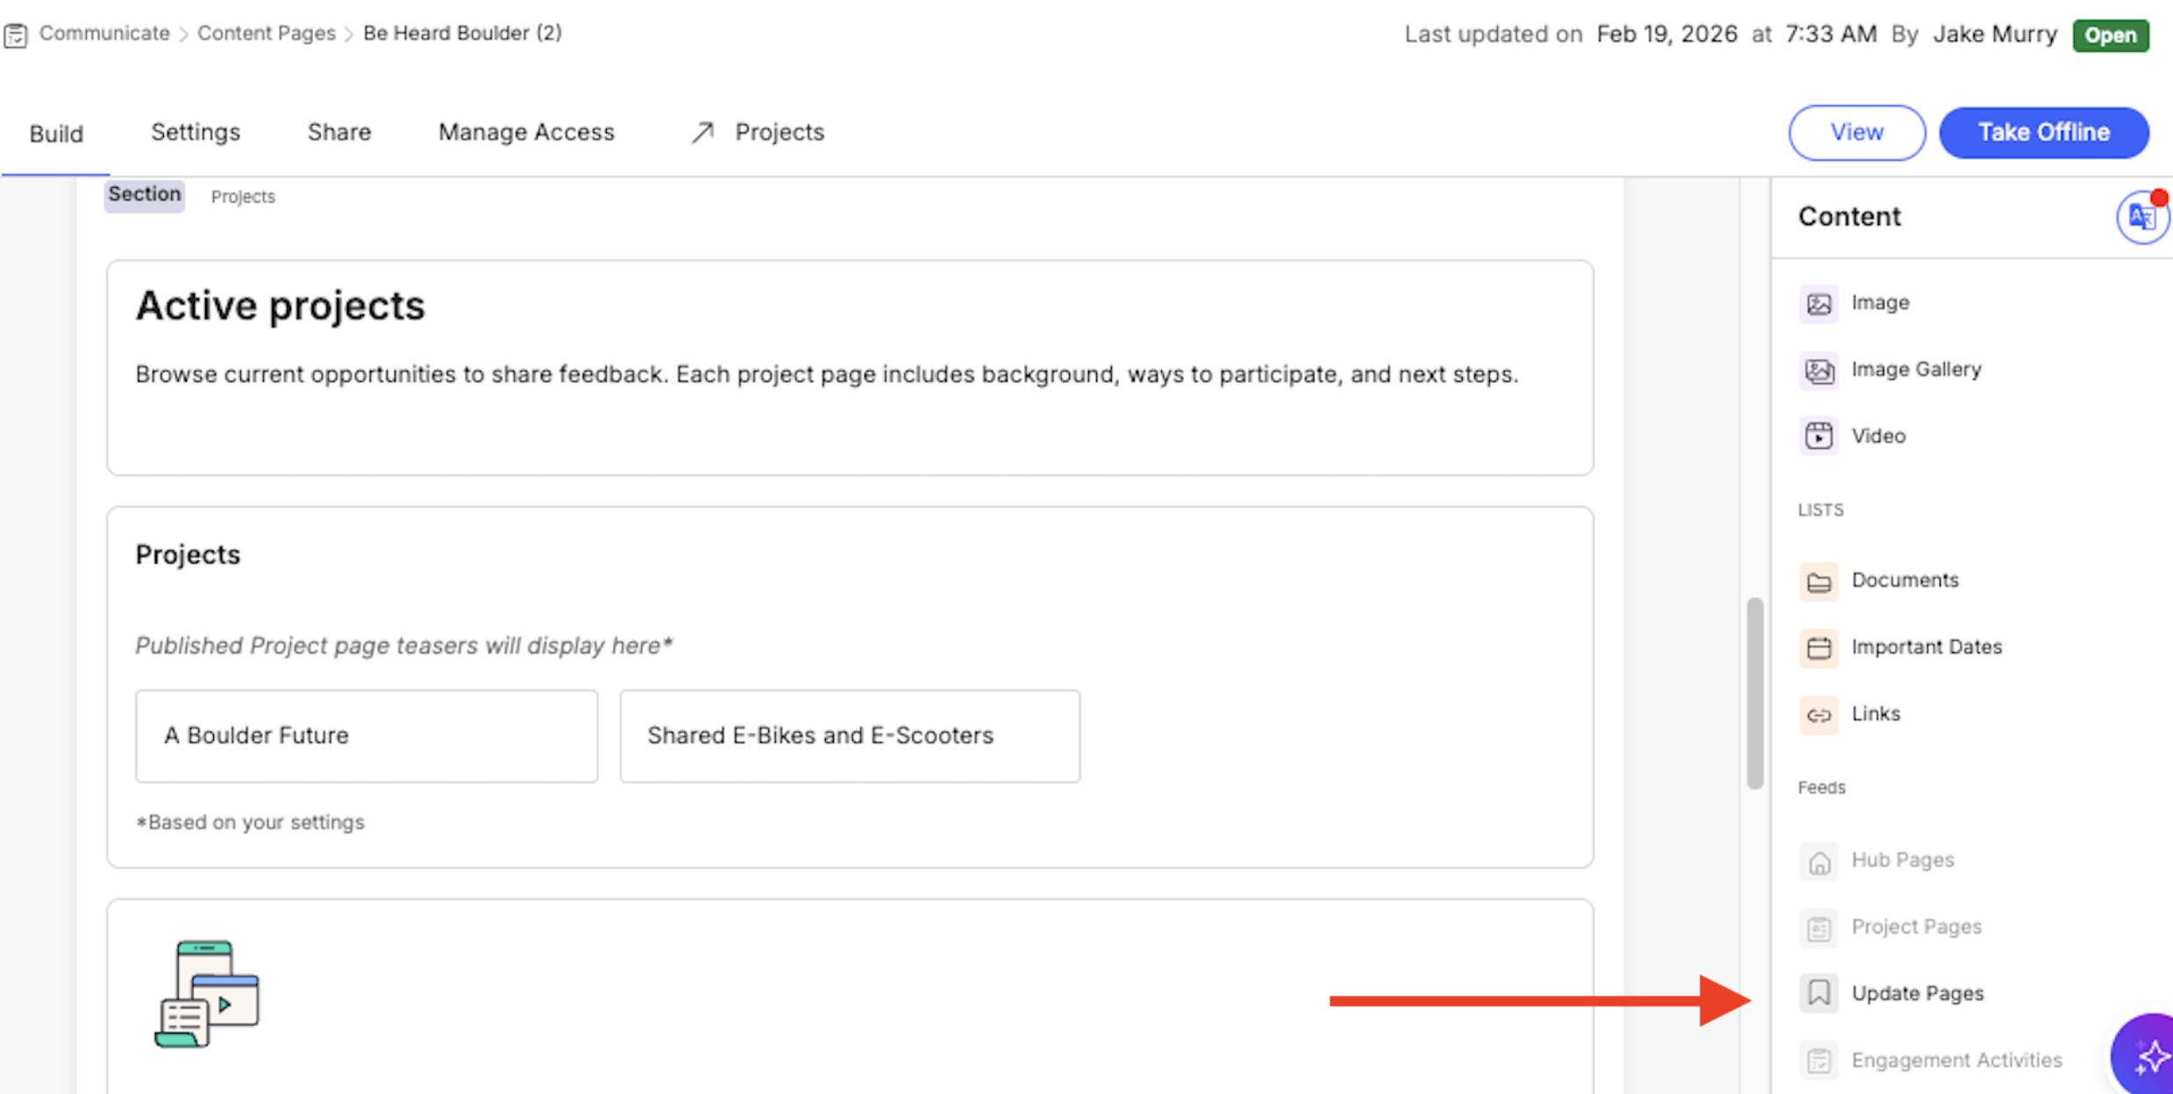
Task: Click the Take Offline button
Action: [2042, 132]
